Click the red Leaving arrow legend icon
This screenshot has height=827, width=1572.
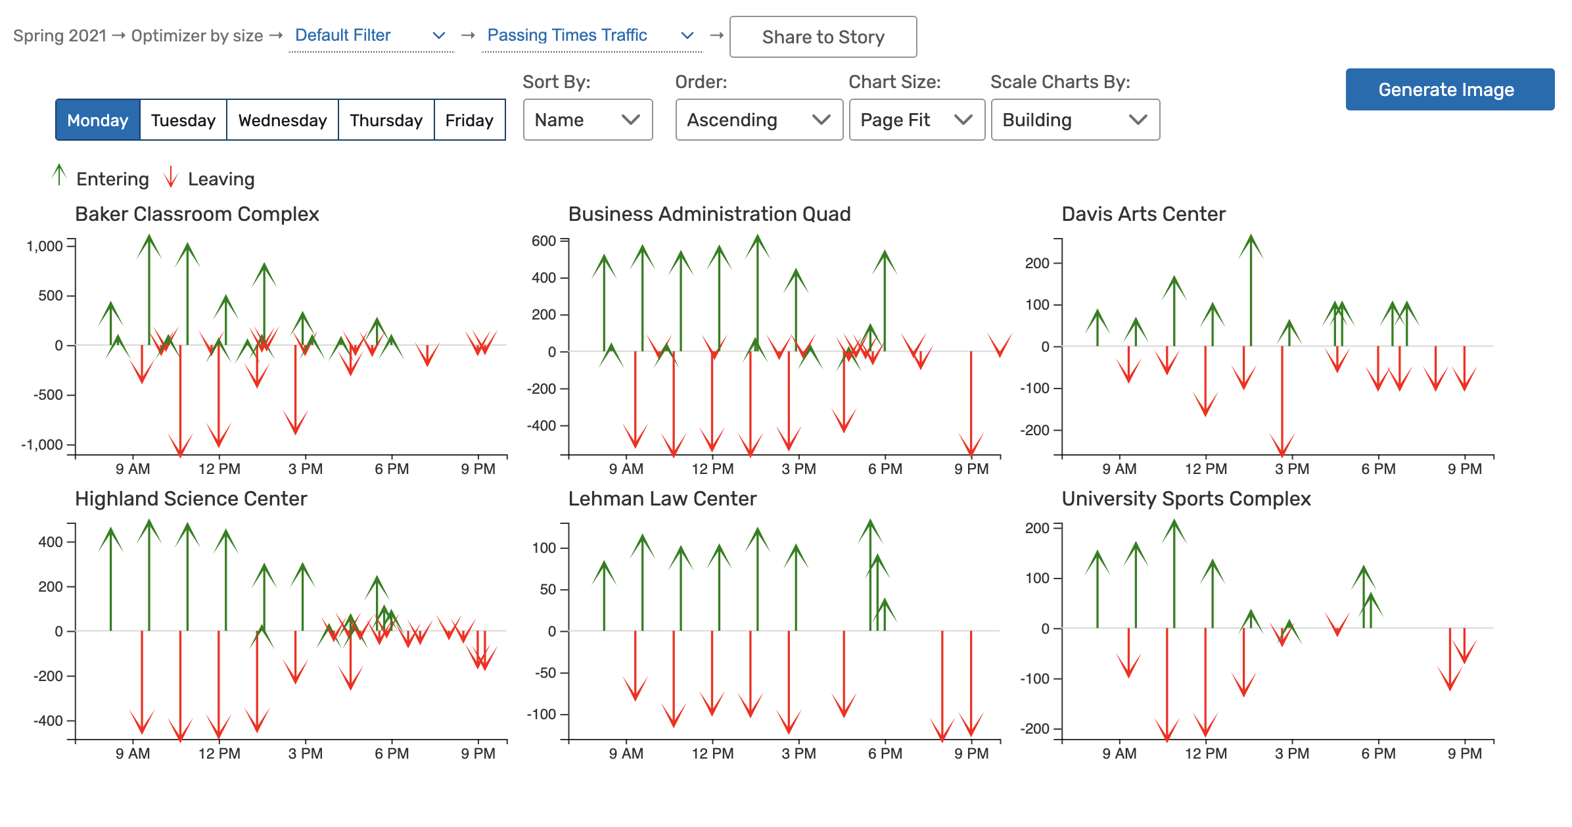[x=171, y=177]
